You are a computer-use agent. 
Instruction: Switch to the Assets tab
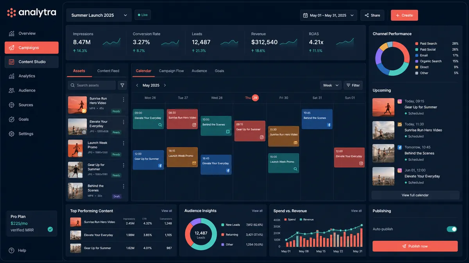pyautogui.click(x=79, y=71)
